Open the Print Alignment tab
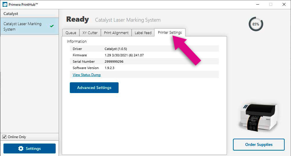Screen dimensions: 291x156 pyautogui.click(x=116, y=33)
